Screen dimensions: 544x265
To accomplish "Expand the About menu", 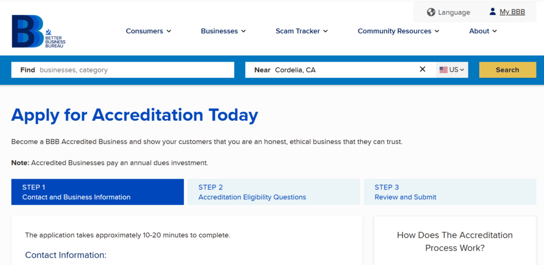I will point(483,31).
